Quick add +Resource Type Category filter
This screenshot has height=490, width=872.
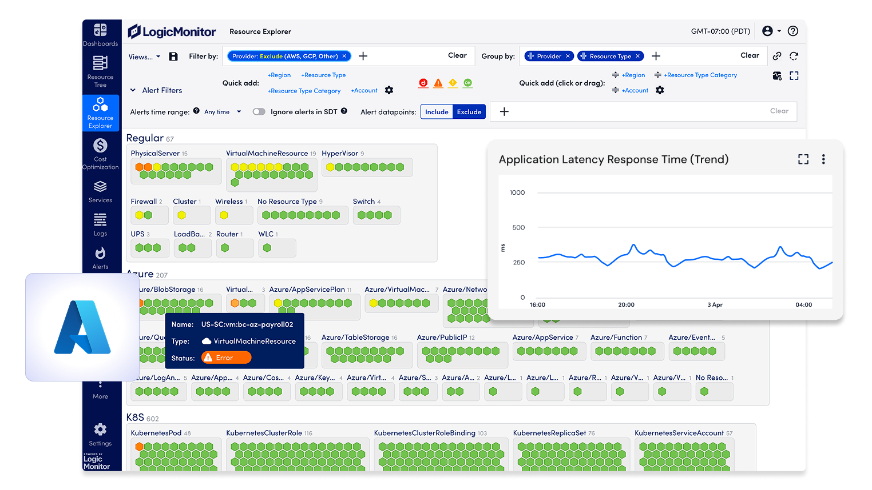click(x=304, y=91)
